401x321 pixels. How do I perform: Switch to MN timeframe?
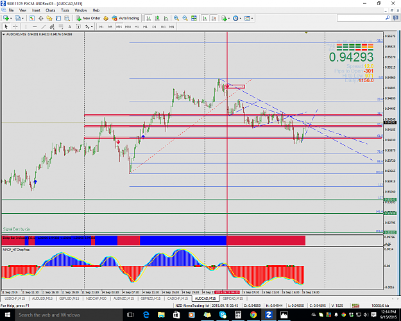pyautogui.click(x=171, y=26)
